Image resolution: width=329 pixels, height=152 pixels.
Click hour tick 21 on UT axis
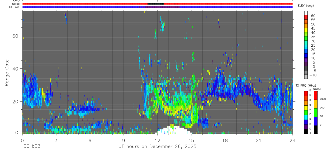click(x=259, y=140)
